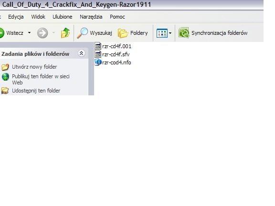Click the grey forward arrow icon
Viewport: 275px width, 206px height.
(42, 33)
